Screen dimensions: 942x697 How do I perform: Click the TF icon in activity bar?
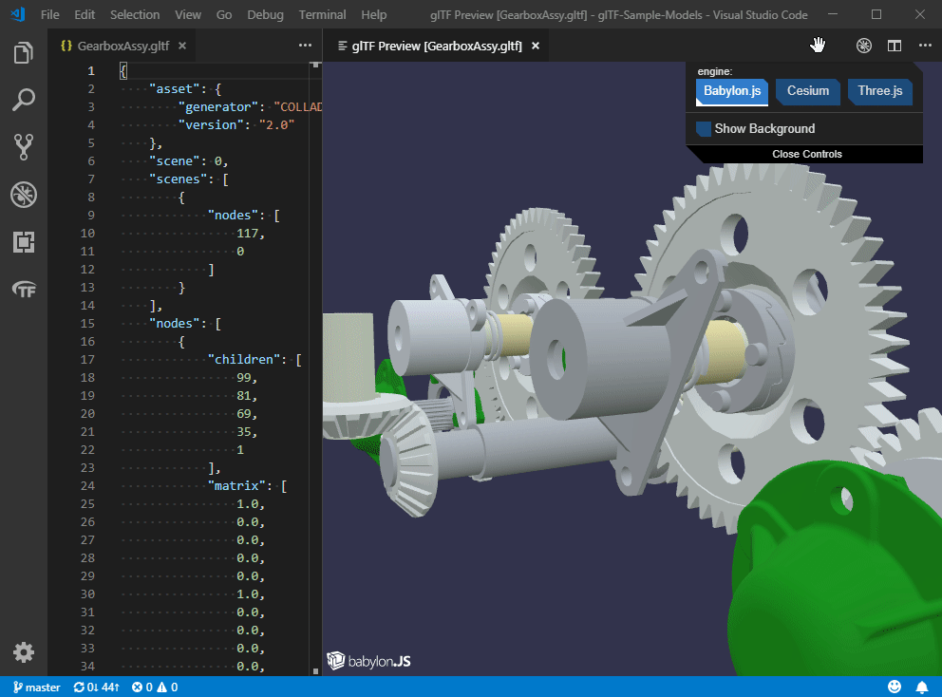tap(24, 289)
